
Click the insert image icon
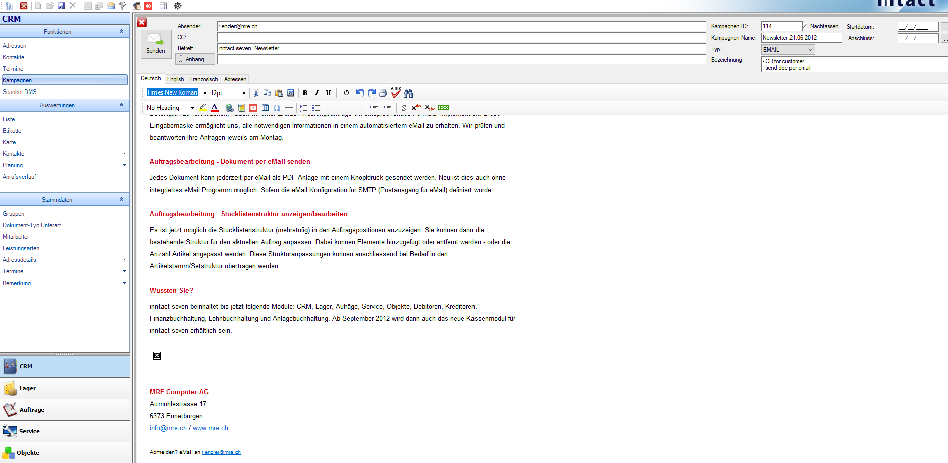tap(241, 108)
